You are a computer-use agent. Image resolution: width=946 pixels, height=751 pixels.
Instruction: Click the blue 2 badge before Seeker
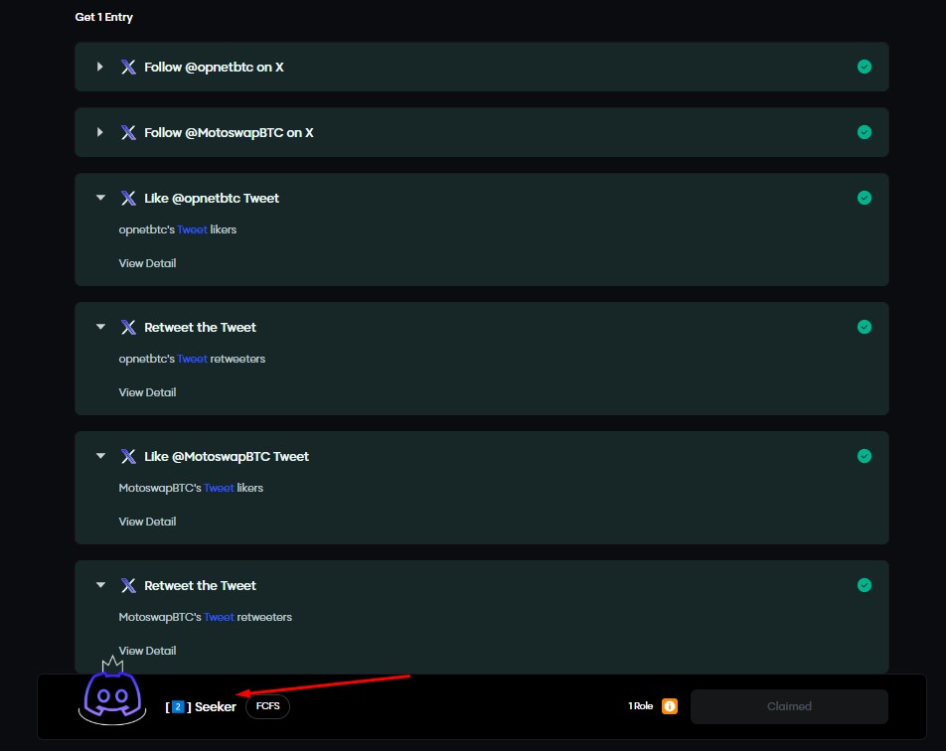(x=178, y=706)
